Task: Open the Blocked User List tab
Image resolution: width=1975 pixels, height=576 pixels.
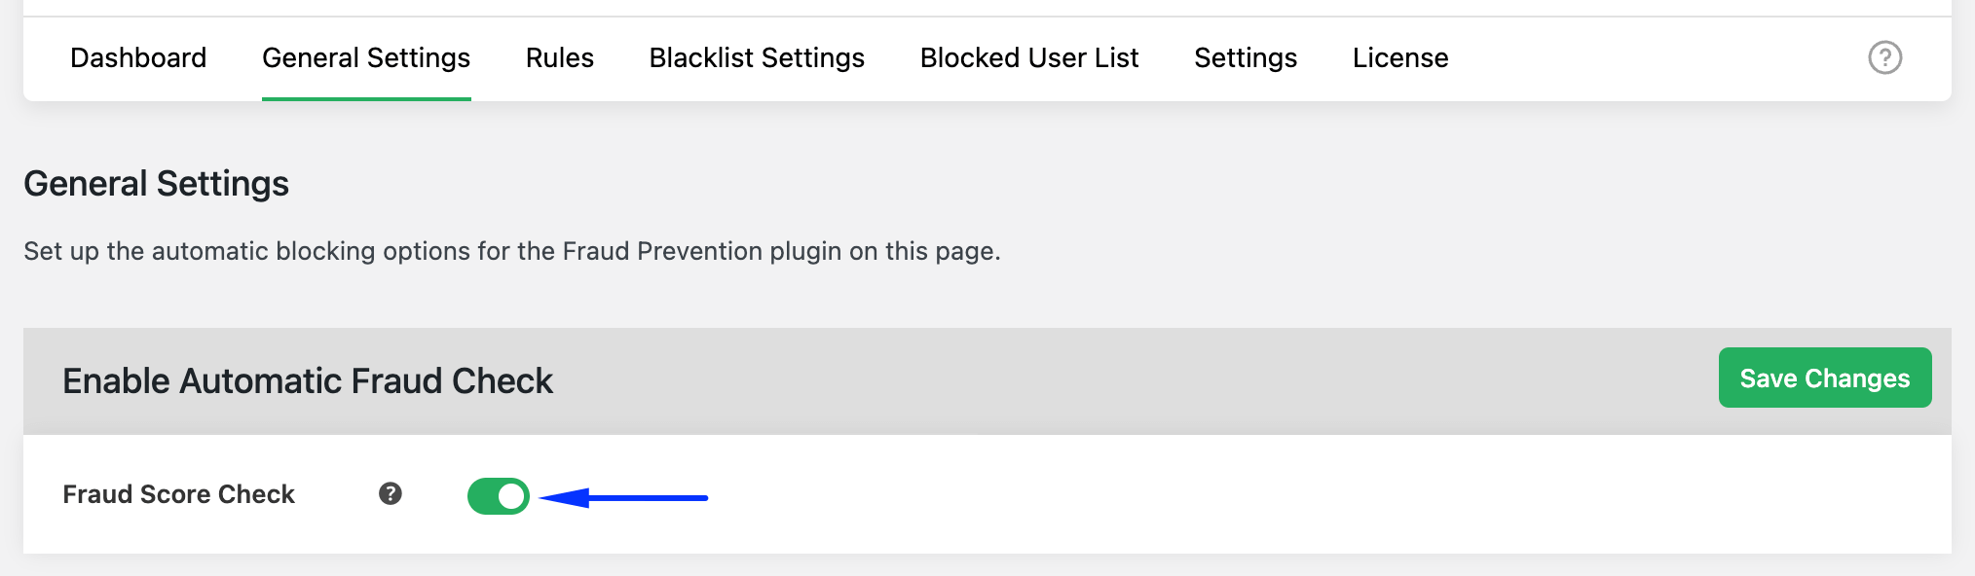Action: tap(1029, 58)
